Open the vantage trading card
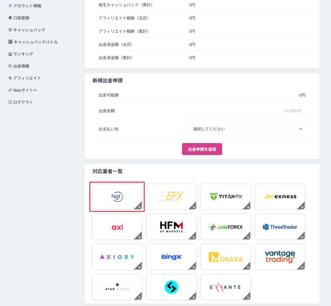The width and height of the screenshot is (331, 306). (280, 257)
